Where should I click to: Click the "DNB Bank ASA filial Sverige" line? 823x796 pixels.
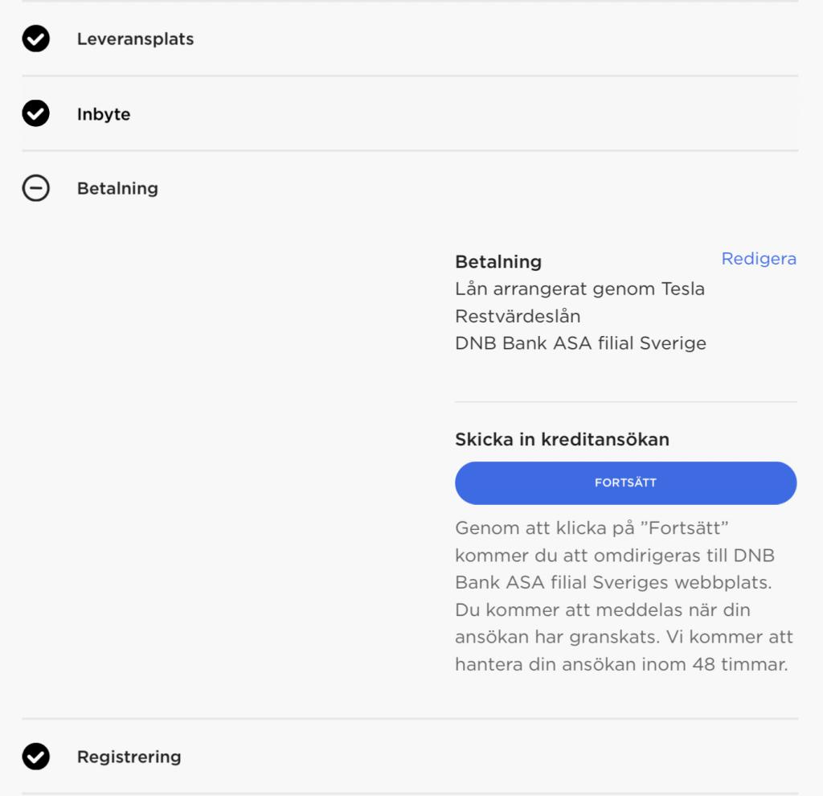[x=580, y=343]
